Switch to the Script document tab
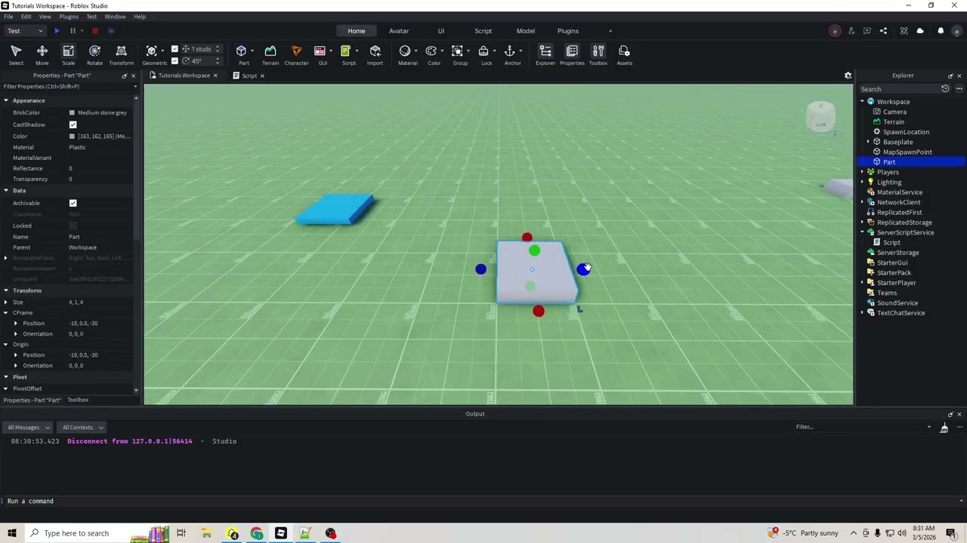 [249, 75]
